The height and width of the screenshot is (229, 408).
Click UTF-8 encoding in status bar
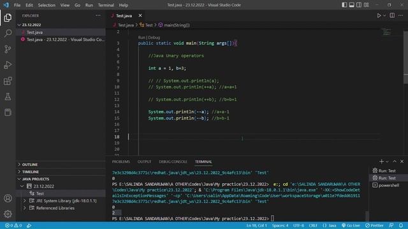coord(299,225)
